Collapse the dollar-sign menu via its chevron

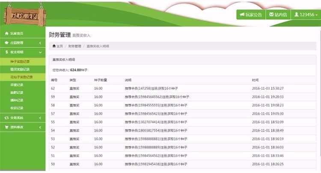tap(40, 53)
